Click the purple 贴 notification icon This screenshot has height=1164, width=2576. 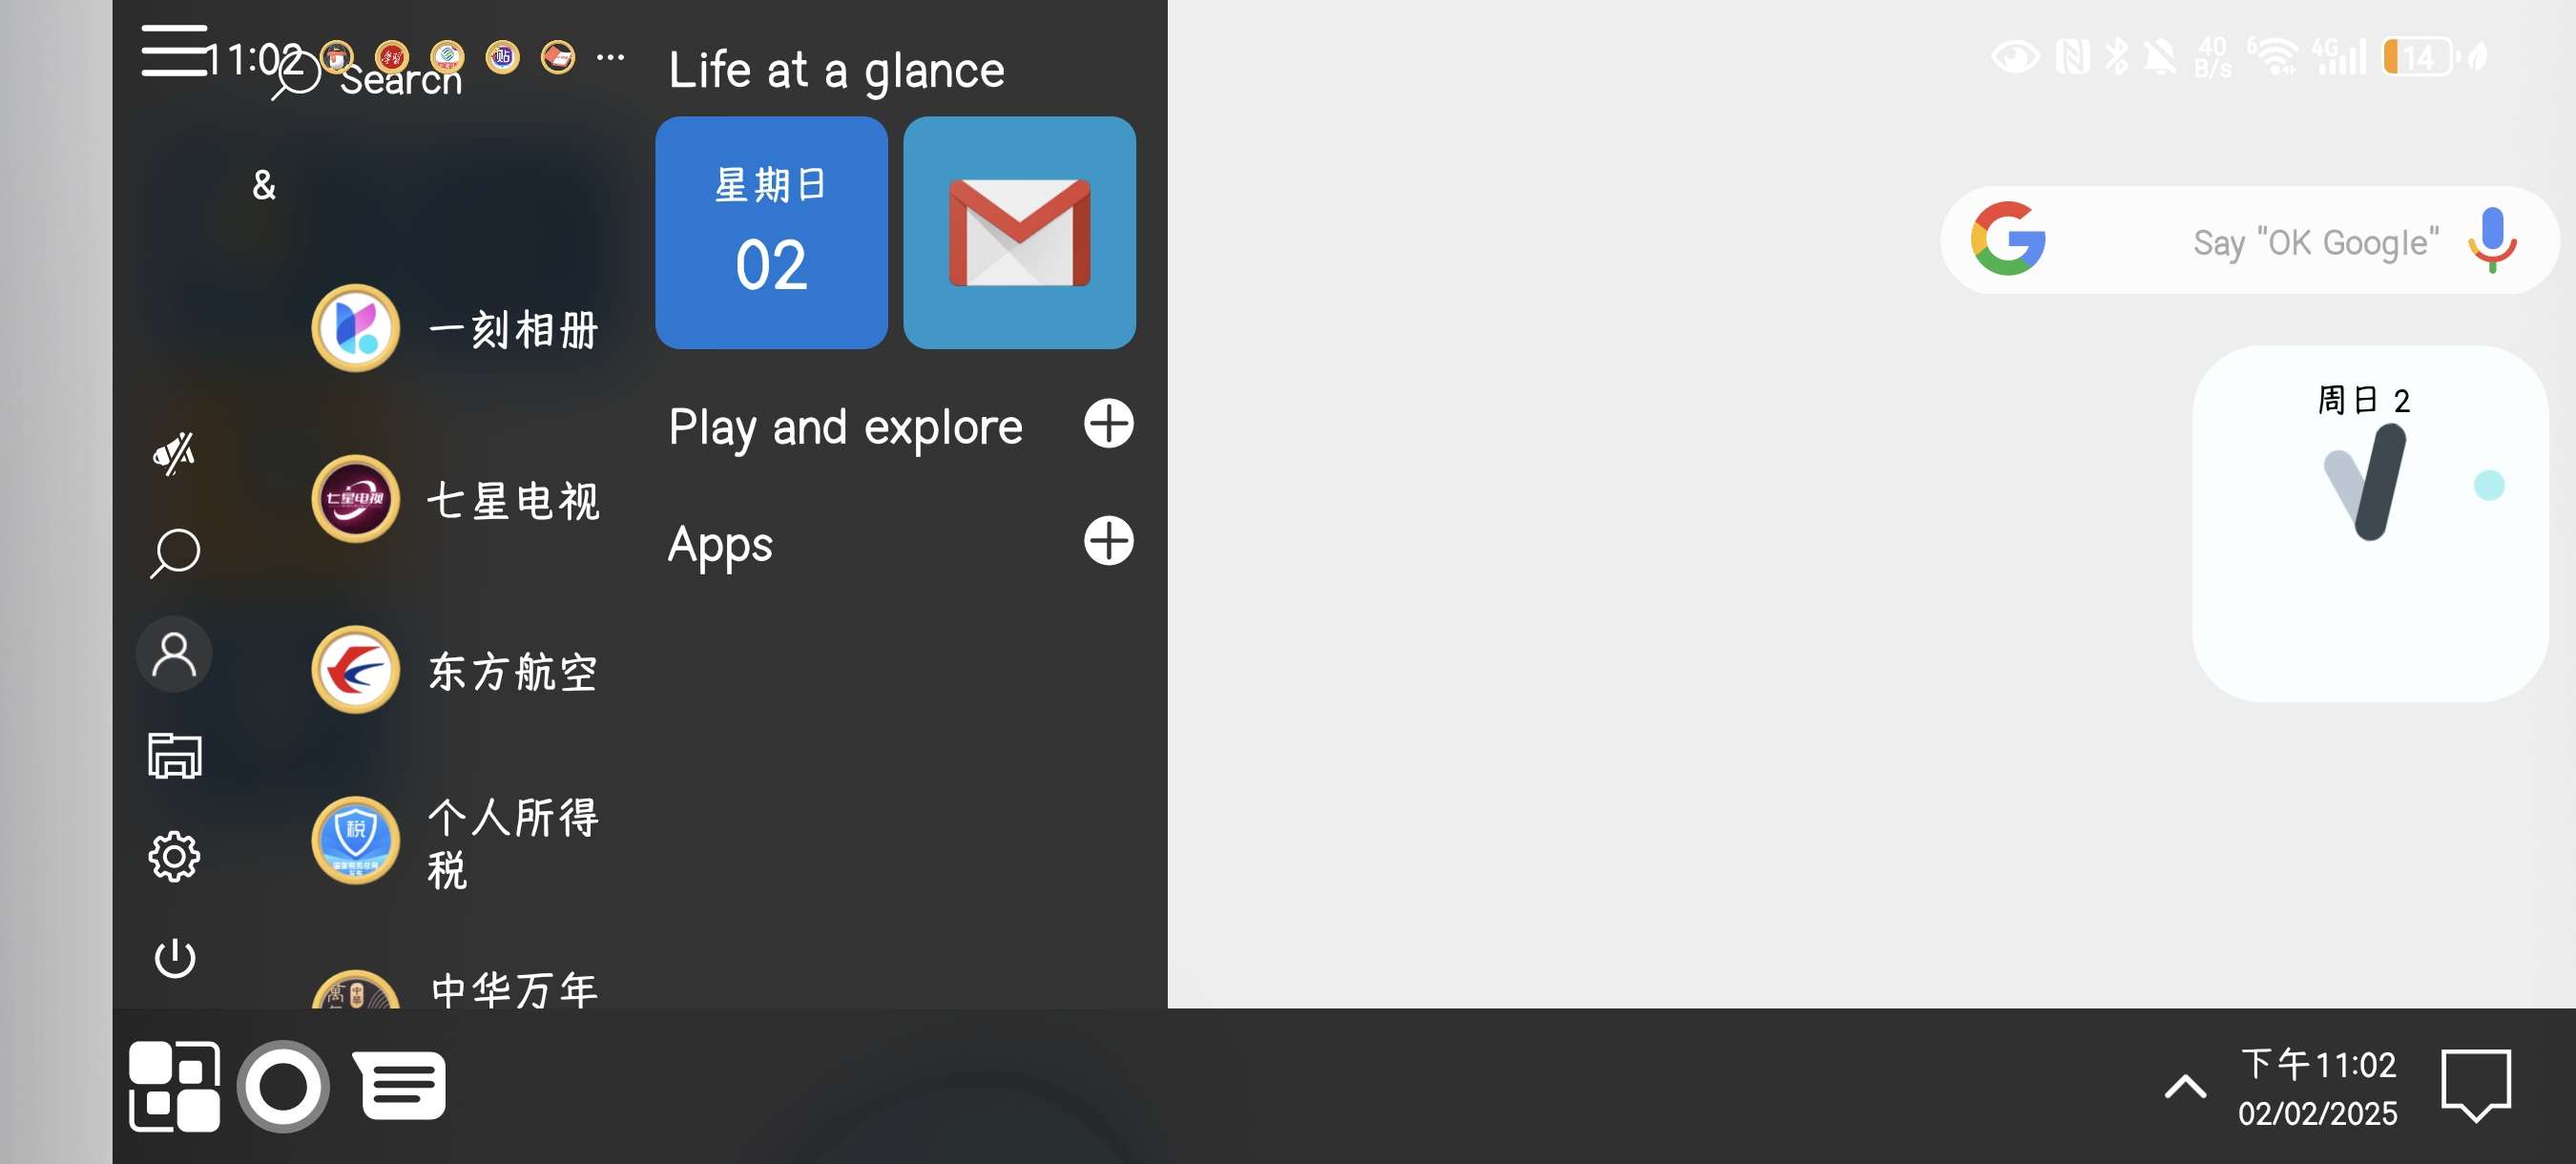502,57
